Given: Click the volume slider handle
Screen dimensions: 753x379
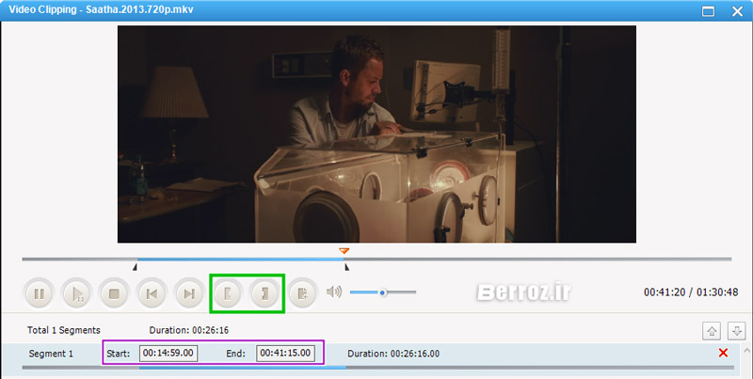Looking at the screenshot, I should click(383, 292).
